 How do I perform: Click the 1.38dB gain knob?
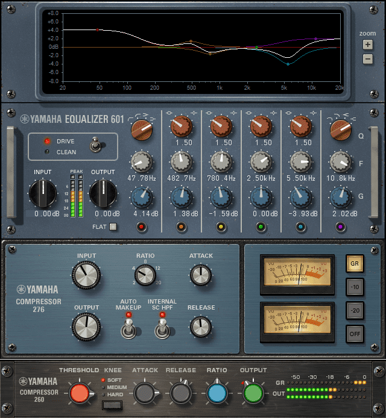(182, 198)
